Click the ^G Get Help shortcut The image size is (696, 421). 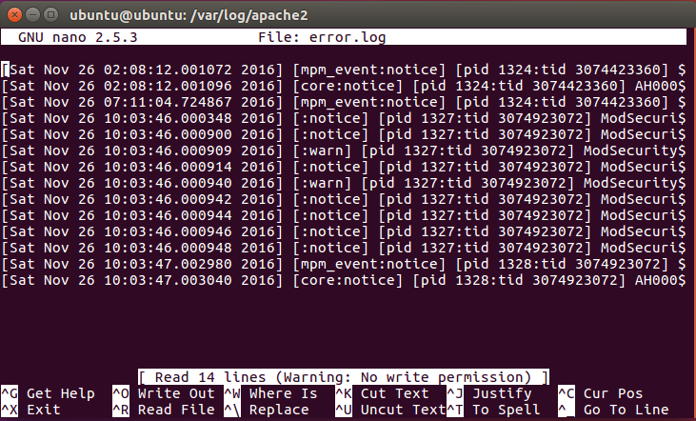click(x=48, y=393)
